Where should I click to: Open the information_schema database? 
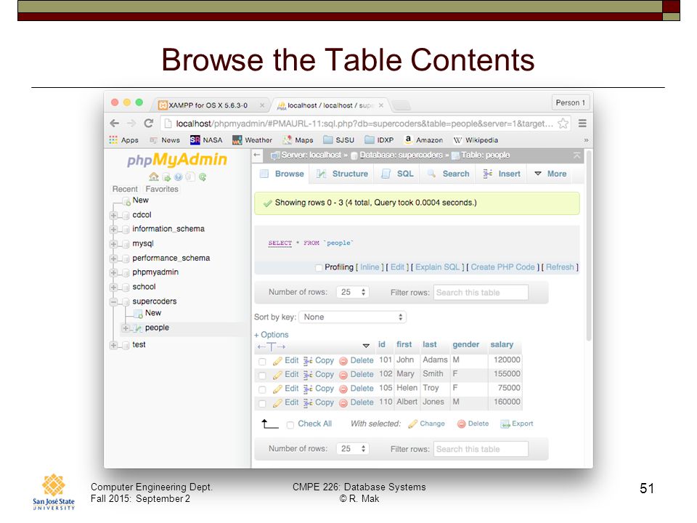point(168,229)
